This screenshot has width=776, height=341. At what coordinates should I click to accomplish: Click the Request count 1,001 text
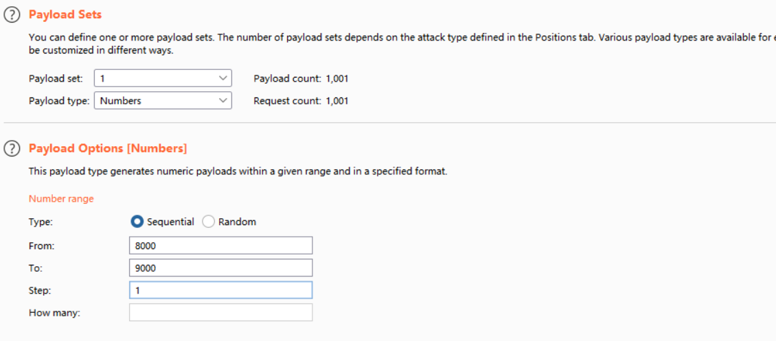point(301,101)
